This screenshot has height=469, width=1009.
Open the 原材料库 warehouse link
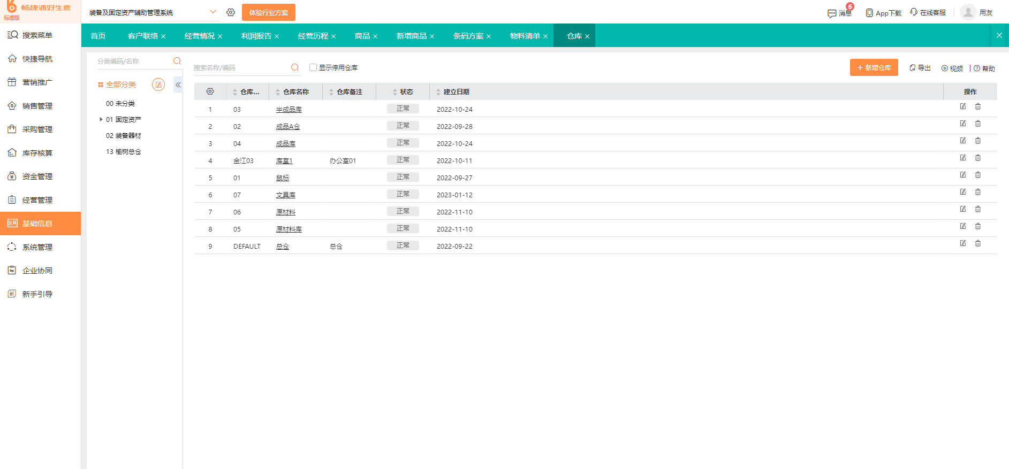coord(289,229)
